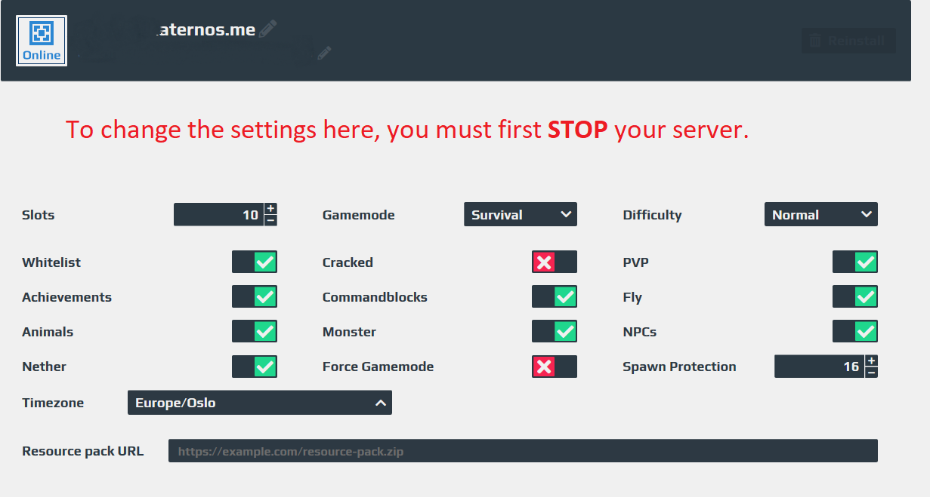Click pencil icon next to aternos.me address
This screenshot has height=497, width=930.
267,29
